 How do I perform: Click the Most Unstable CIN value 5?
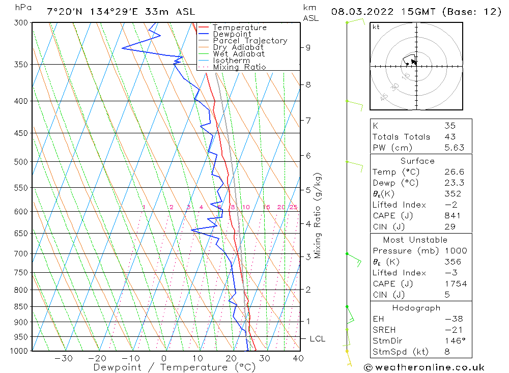pos(447,295)
